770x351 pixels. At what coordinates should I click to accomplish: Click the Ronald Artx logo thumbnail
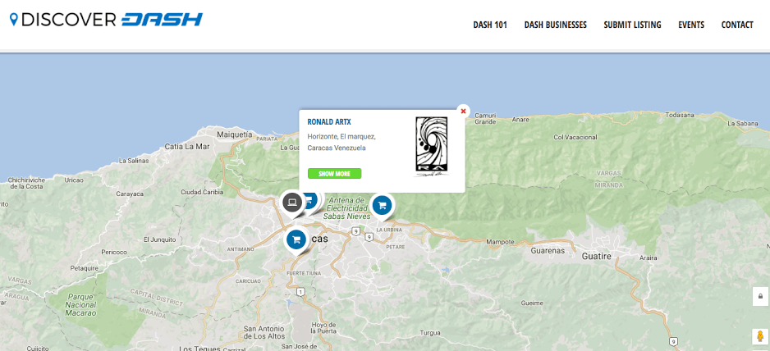coord(432,146)
